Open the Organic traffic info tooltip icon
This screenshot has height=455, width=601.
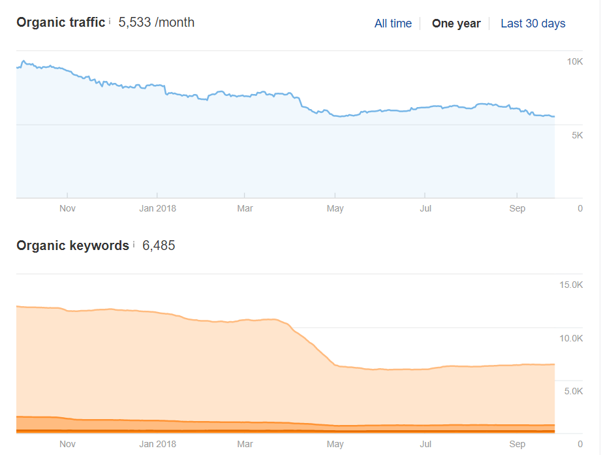(110, 22)
